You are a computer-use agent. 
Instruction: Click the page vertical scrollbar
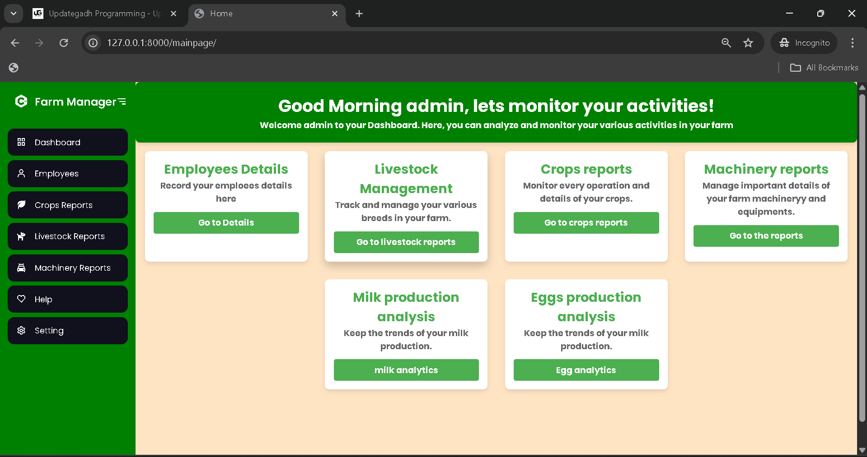pyautogui.click(x=862, y=258)
